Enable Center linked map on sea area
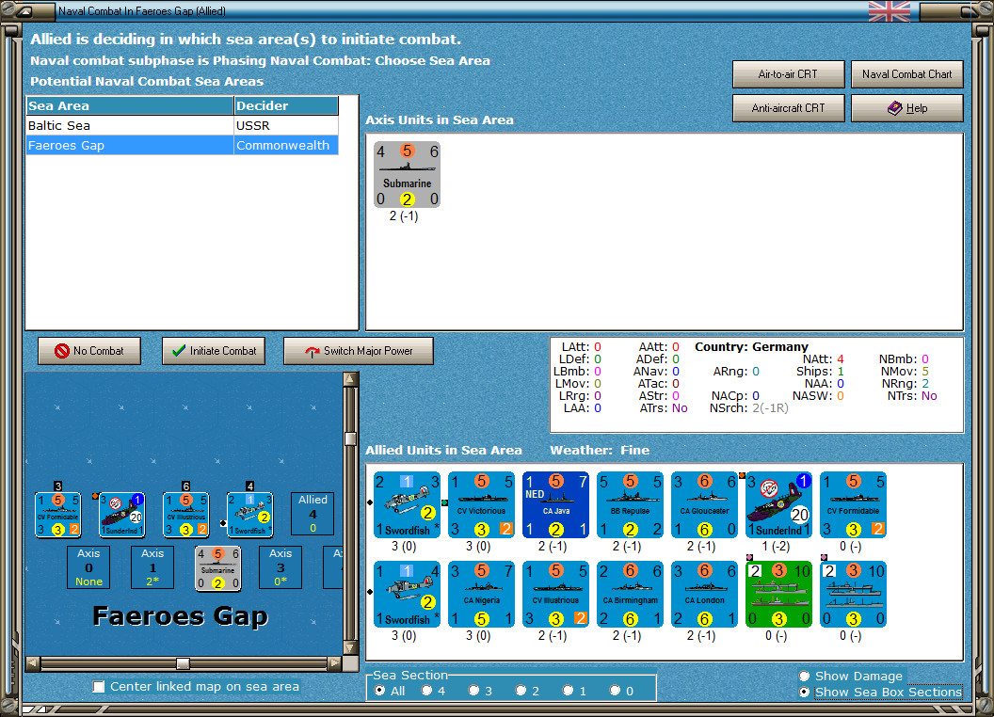 [x=99, y=687]
